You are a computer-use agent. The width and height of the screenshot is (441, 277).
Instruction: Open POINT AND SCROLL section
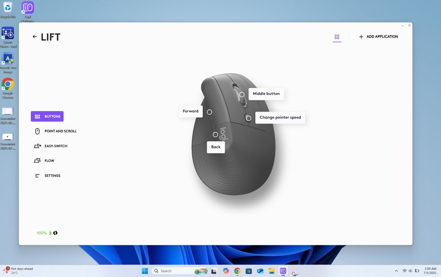(x=56, y=131)
